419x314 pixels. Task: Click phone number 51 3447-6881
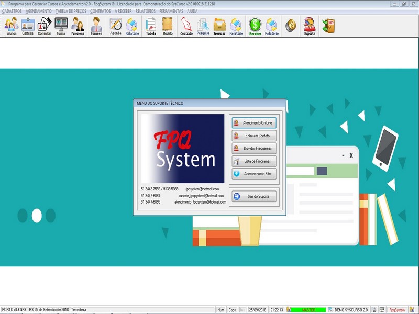coord(150,196)
